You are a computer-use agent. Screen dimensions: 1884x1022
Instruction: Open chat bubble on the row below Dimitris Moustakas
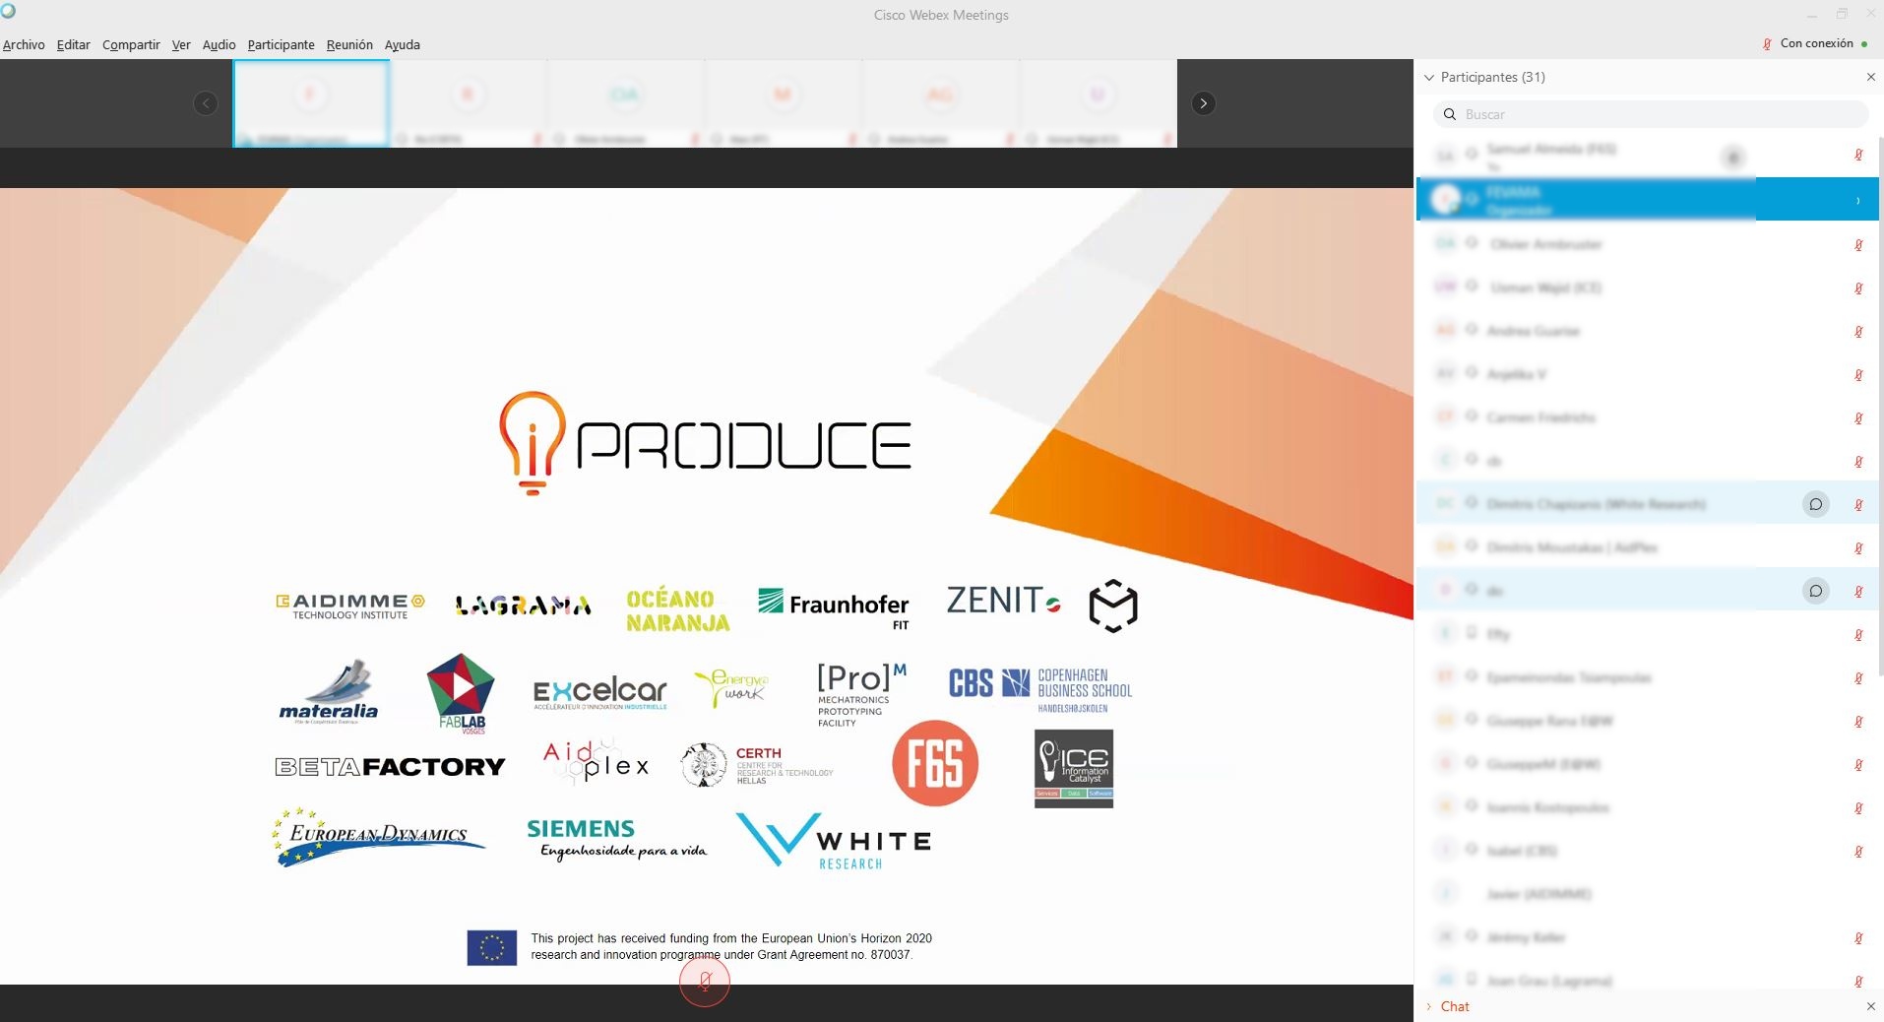[x=1815, y=591]
